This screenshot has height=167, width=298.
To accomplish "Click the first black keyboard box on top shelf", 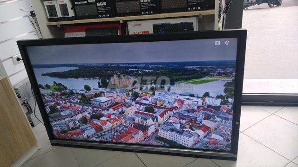I will point(93,9).
